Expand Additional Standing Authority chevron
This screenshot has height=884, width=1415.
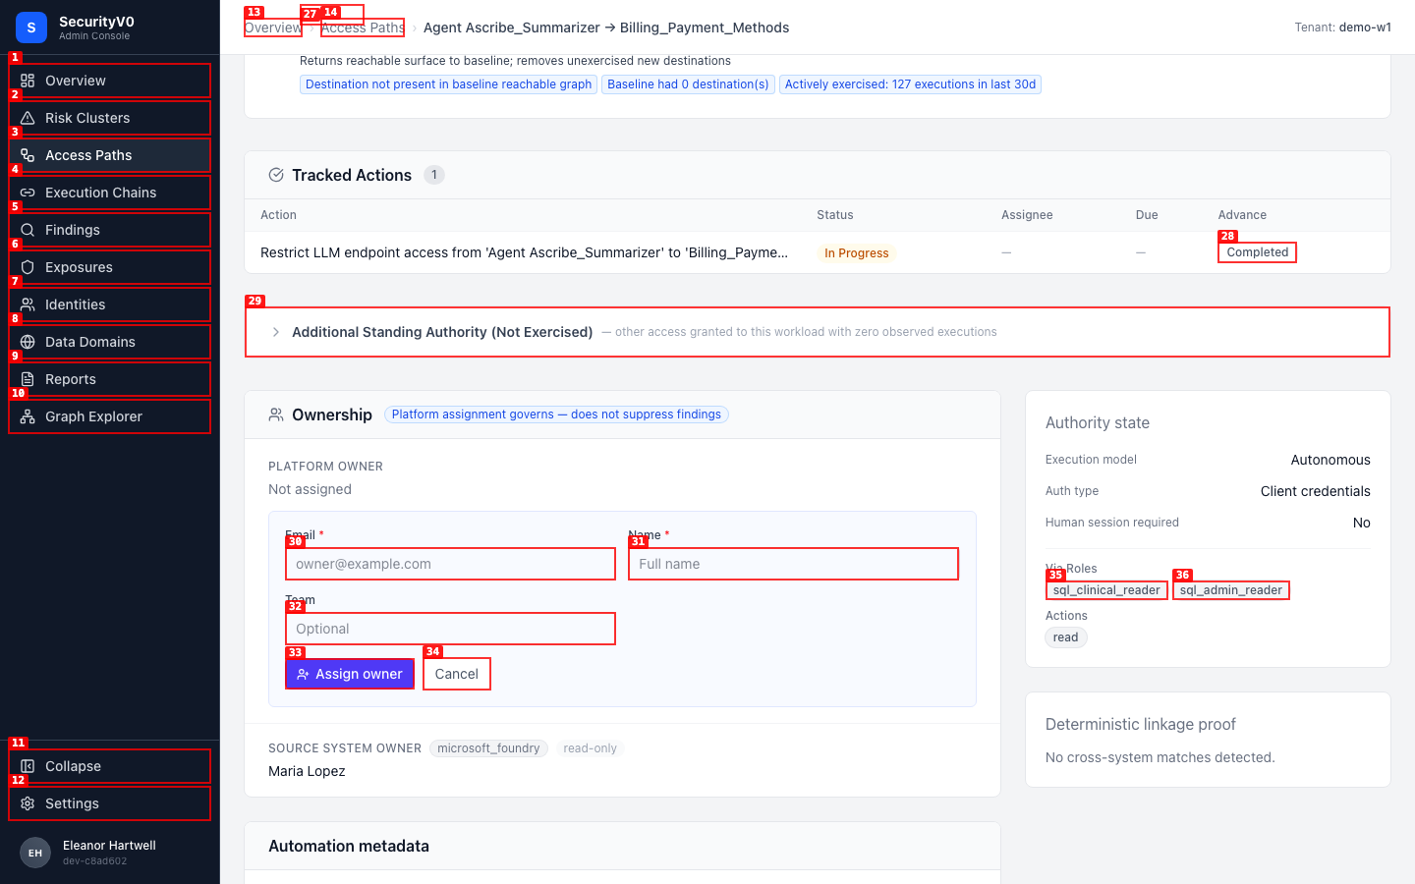pyautogui.click(x=276, y=332)
